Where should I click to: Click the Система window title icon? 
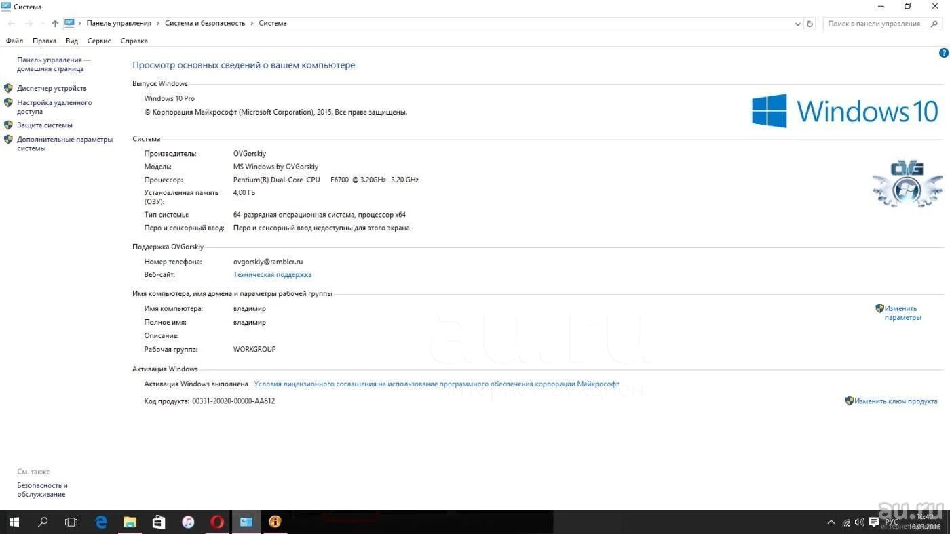tap(6, 7)
